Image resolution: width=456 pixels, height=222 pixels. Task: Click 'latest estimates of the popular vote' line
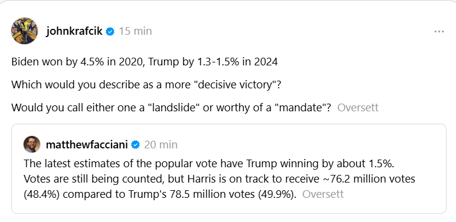[209, 163]
